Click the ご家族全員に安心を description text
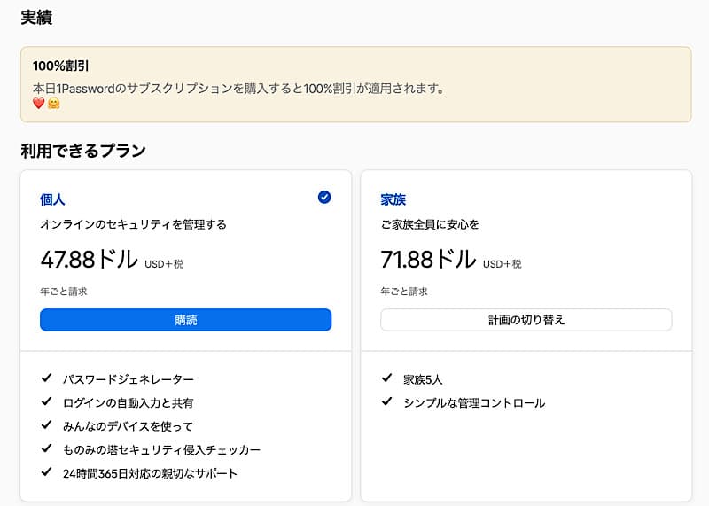Screen dimensions: 709x506 tap(430, 224)
